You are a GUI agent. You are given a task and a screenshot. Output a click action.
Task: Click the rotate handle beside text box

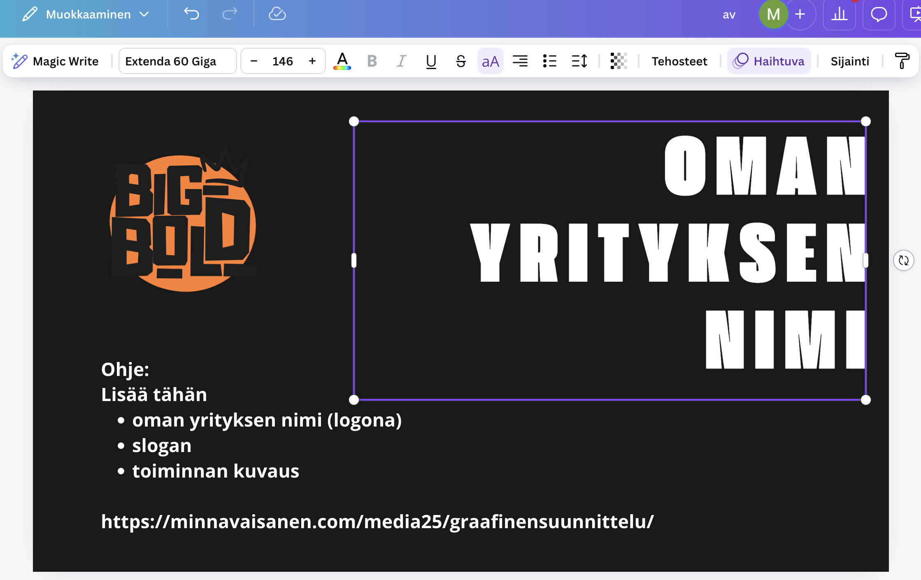click(903, 260)
